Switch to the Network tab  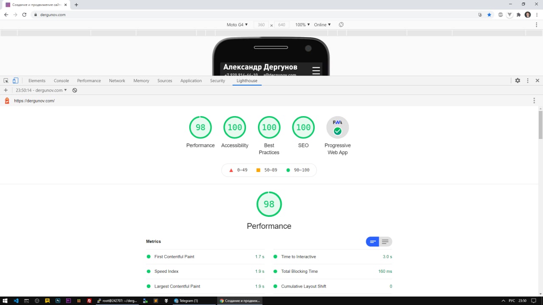coord(117,80)
